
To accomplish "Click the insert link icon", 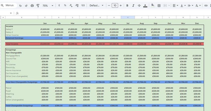I will 206,6.
